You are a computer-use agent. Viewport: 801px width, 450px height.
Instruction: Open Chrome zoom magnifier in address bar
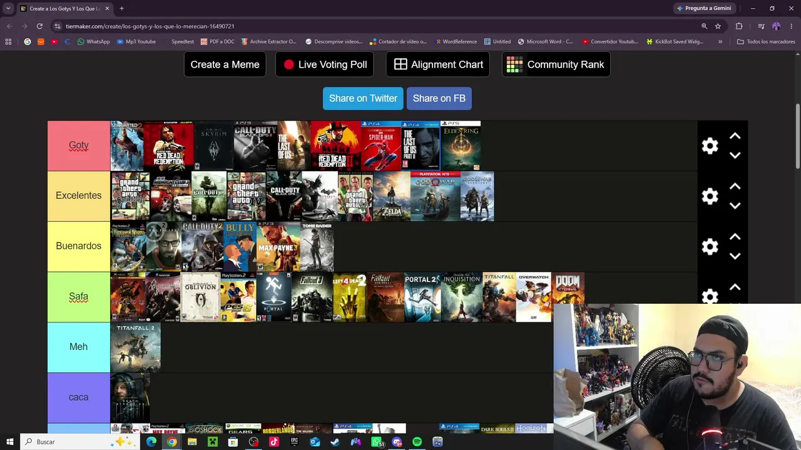704,26
